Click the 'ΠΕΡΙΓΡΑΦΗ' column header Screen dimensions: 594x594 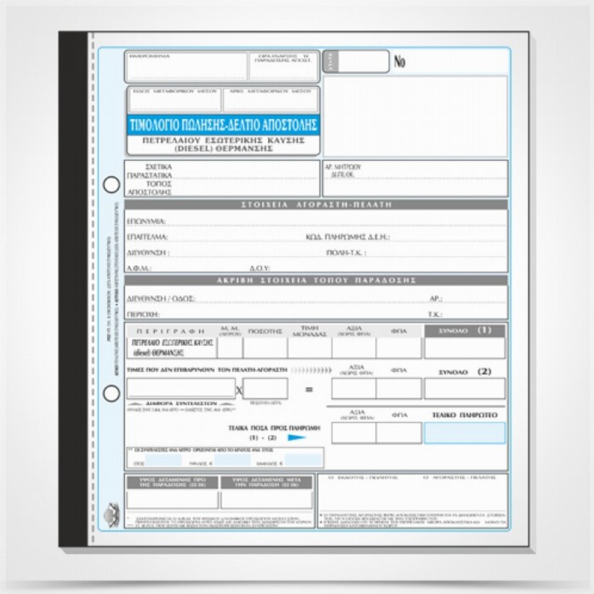[171, 332]
